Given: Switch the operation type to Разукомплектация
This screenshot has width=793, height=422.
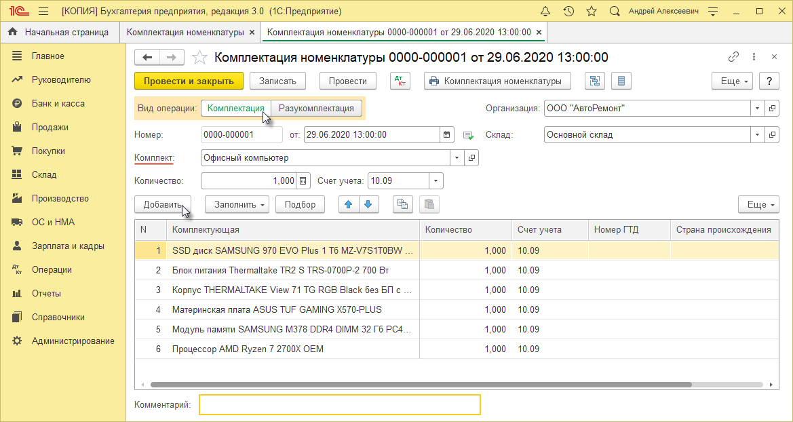Looking at the screenshot, I should point(316,108).
